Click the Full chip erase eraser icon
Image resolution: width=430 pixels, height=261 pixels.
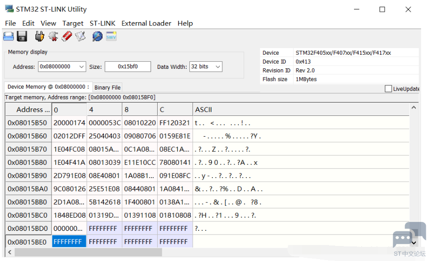coord(67,36)
